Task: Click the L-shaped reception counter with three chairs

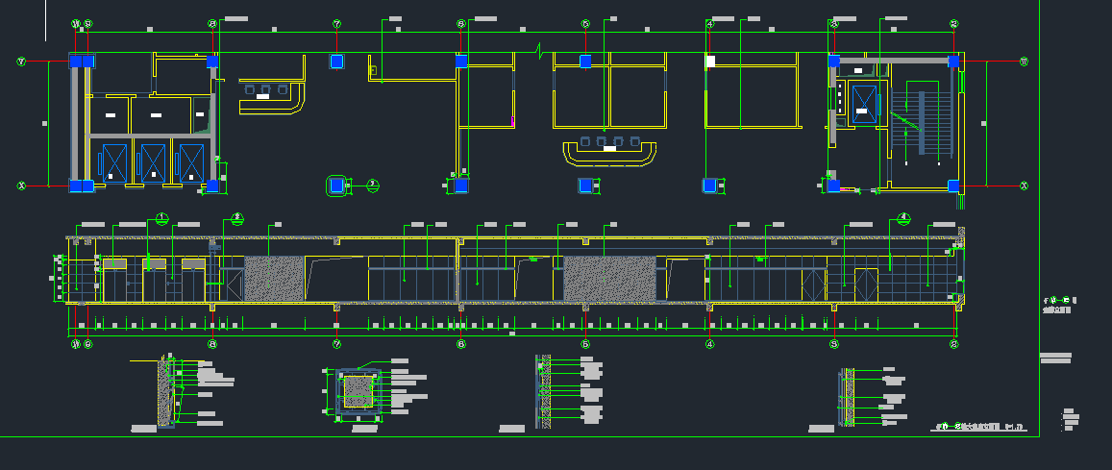Action: pyautogui.click(x=272, y=96)
